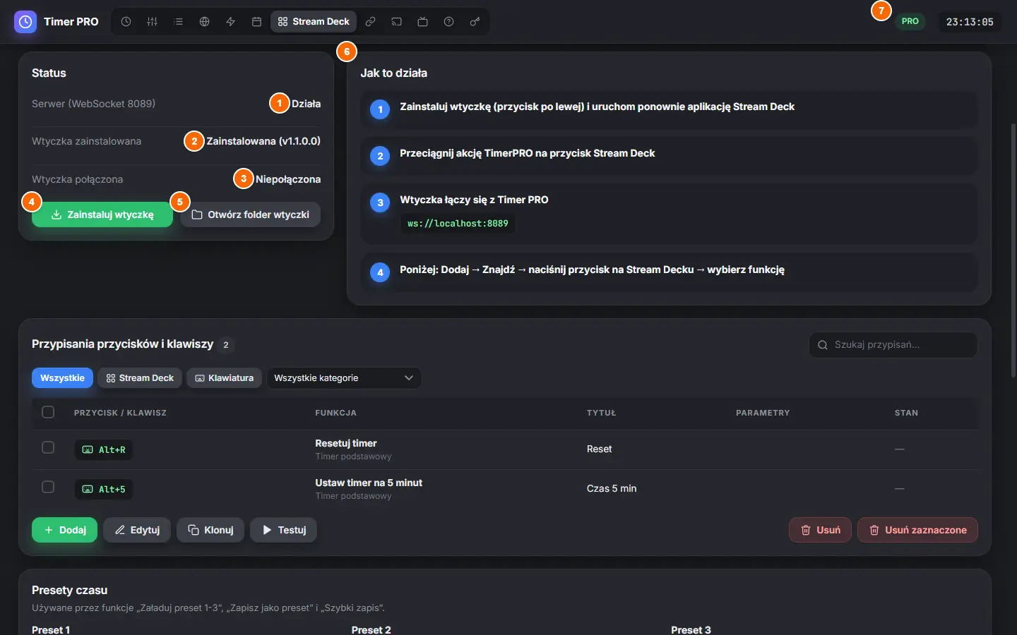Open the TV monitor tab icon
The height and width of the screenshot is (635, 1017).
[x=422, y=22]
